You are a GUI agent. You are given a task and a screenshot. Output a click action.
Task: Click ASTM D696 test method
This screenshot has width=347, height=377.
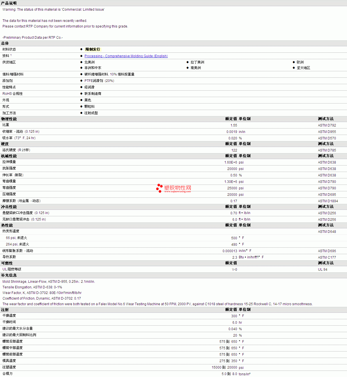point(327,251)
